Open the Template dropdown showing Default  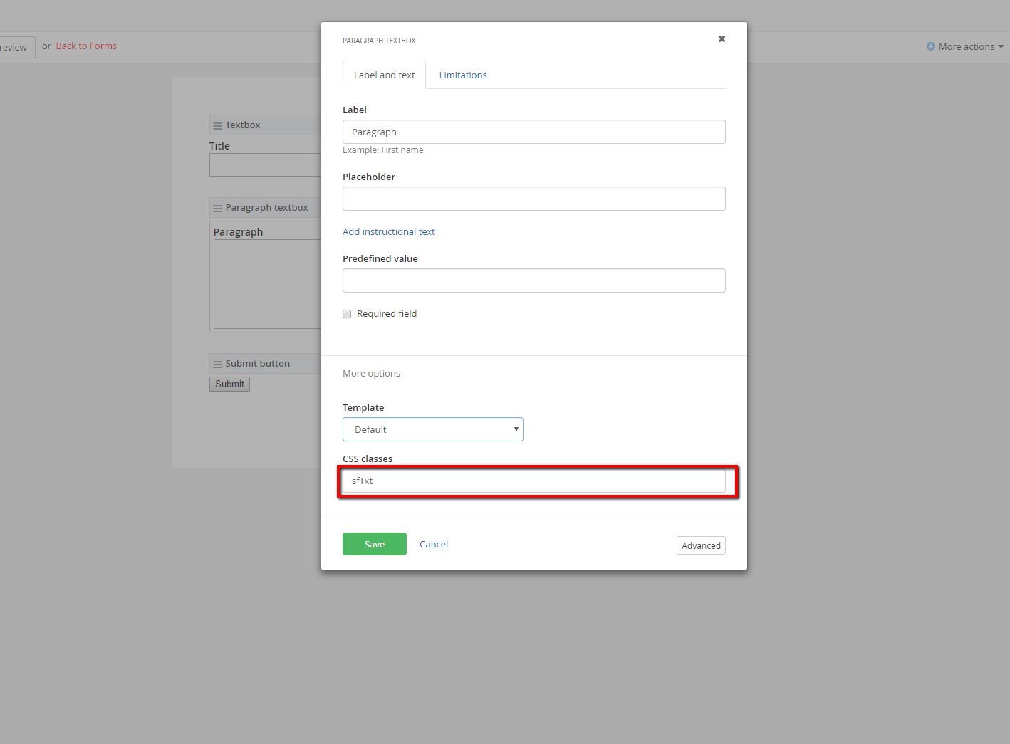click(x=432, y=429)
